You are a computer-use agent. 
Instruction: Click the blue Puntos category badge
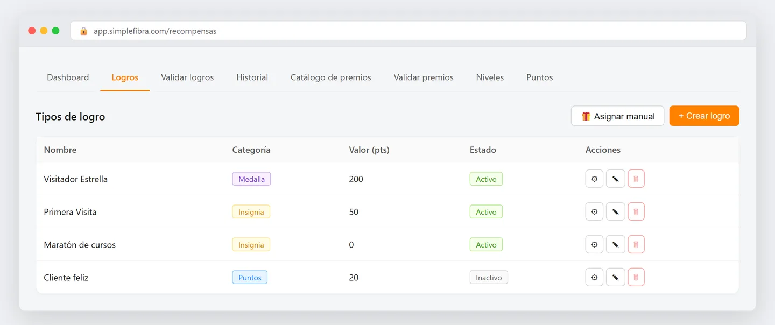click(x=250, y=277)
